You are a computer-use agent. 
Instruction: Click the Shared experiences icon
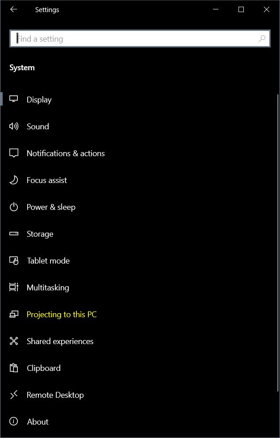14,341
